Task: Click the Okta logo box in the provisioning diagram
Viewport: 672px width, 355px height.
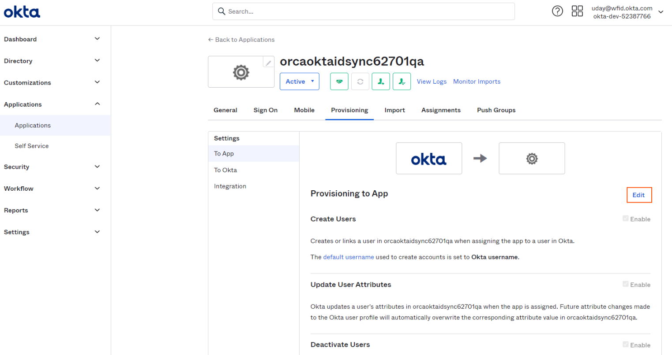Action: pos(429,158)
